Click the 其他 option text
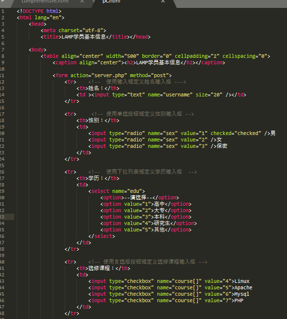The height and width of the screenshot is (319, 287). pos(159,229)
